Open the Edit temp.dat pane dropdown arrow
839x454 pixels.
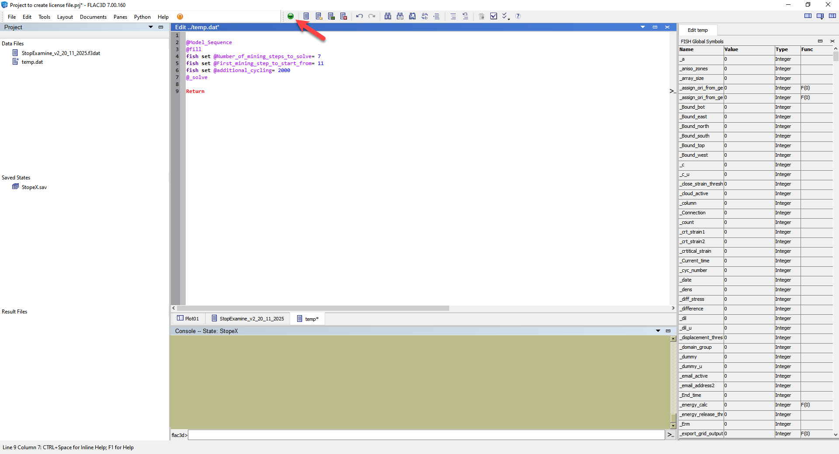643,27
